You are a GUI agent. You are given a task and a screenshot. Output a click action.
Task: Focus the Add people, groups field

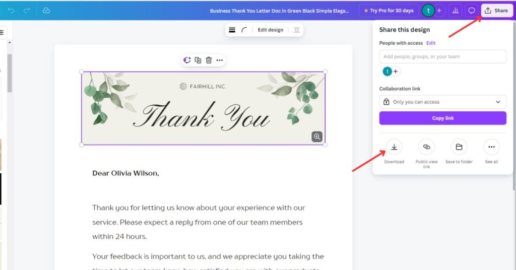[442, 56]
